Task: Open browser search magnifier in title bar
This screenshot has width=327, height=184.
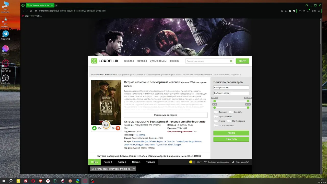Action: tap(307, 5)
